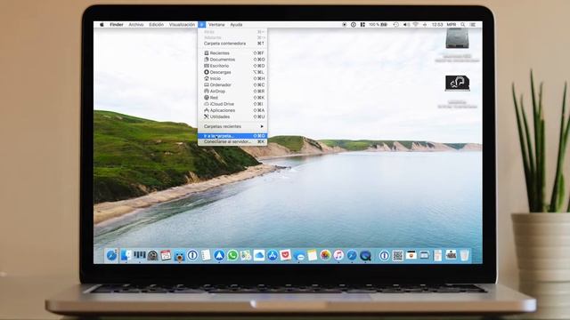Image resolution: width=570 pixels, height=320 pixels.
Task: Go to Recientes in the Ir menu
Action: pos(232,53)
